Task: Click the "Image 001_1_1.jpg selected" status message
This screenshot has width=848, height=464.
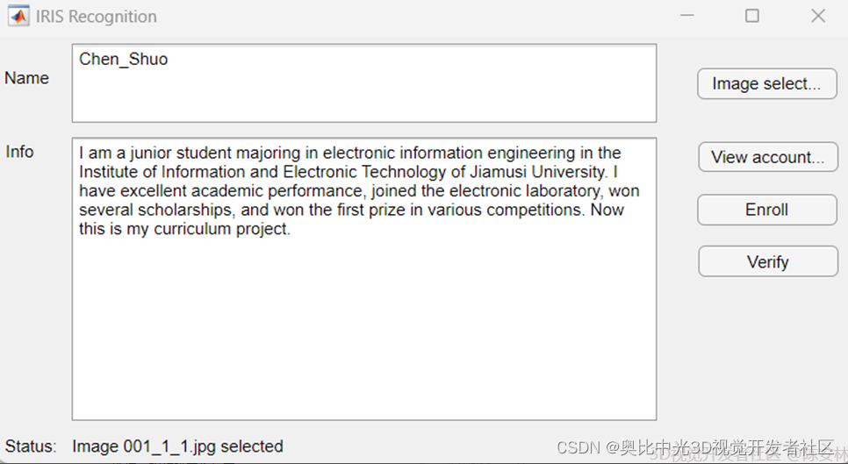Action: point(177,446)
